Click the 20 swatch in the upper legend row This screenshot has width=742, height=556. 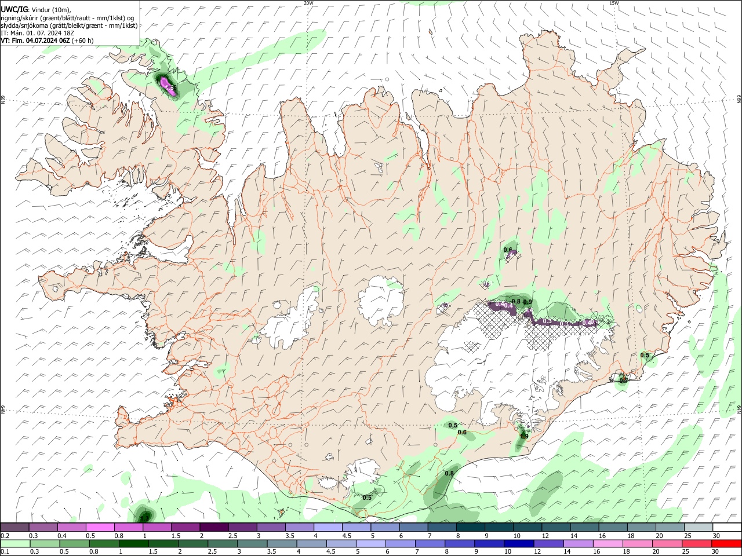669,528
